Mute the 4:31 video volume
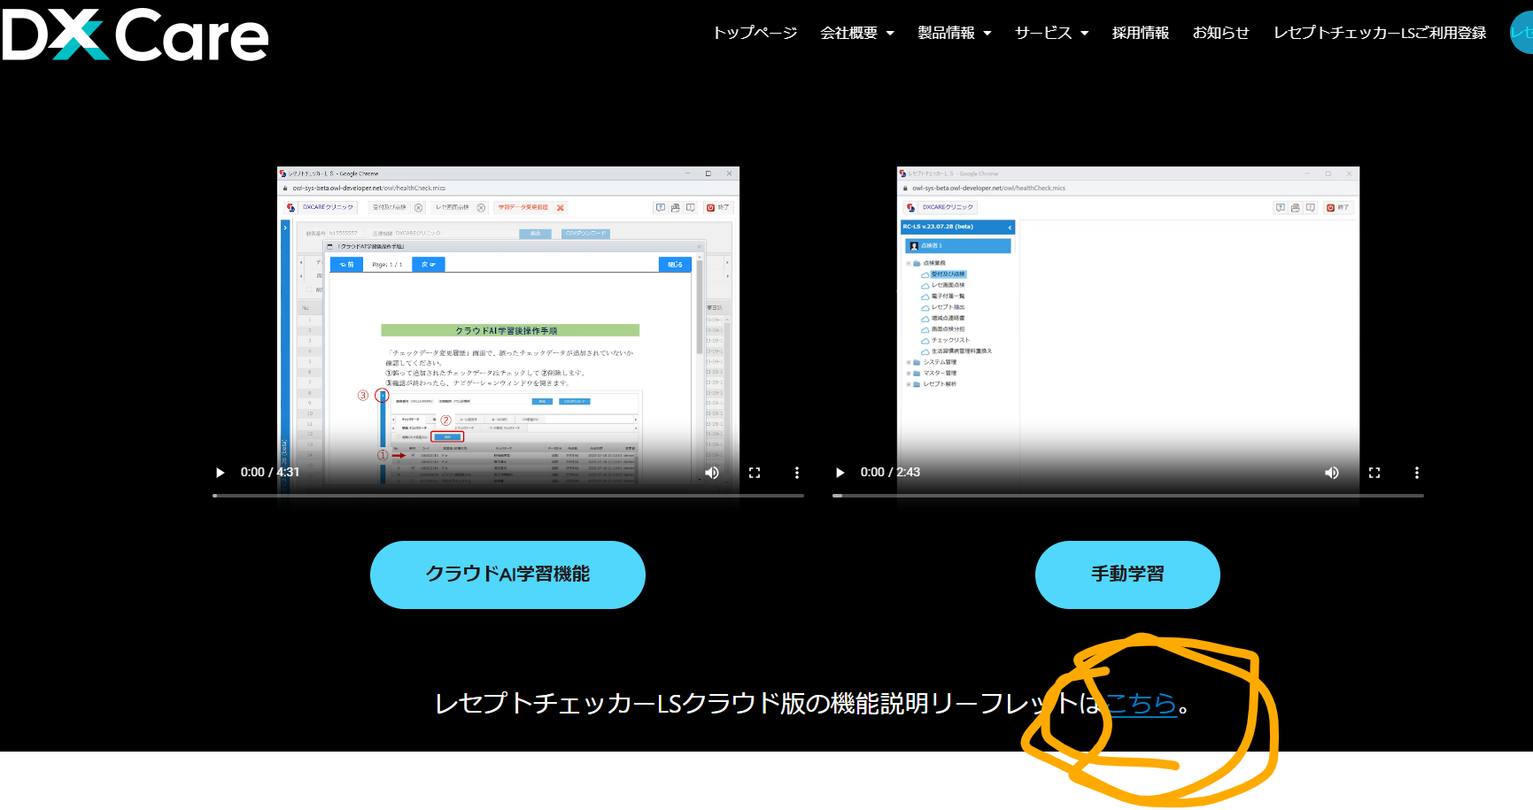The width and height of the screenshot is (1533, 810). [x=712, y=473]
